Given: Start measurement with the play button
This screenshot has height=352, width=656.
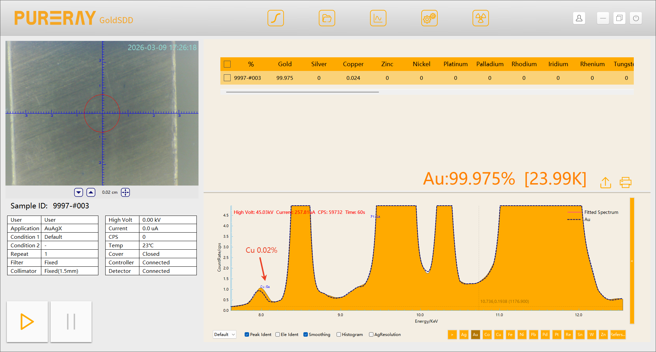Looking at the screenshot, I should pos(27,322).
